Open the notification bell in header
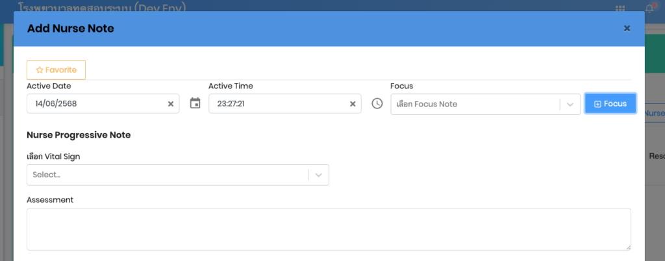Screen dimensions: 665x261 coord(649,8)
